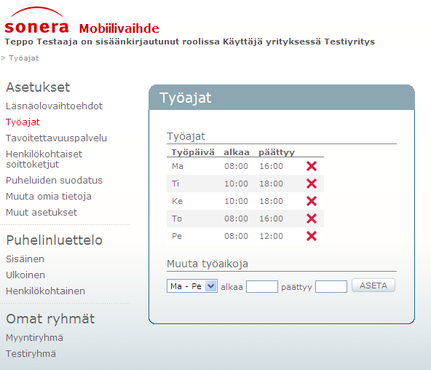The image size is (431, 370).
Task: Select Työajat in the sidebar menu
Action: click(23, 122)
